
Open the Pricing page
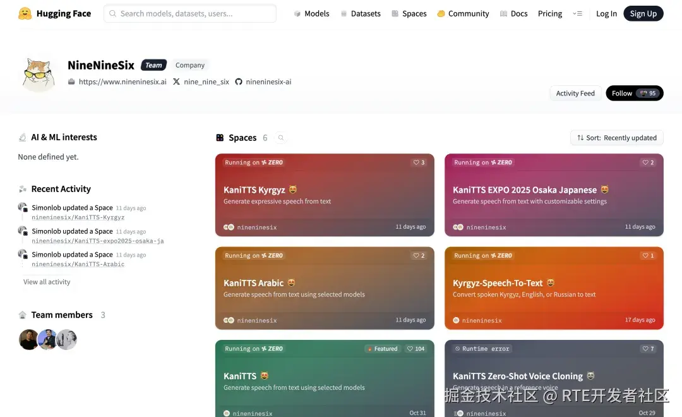point(550,13)
